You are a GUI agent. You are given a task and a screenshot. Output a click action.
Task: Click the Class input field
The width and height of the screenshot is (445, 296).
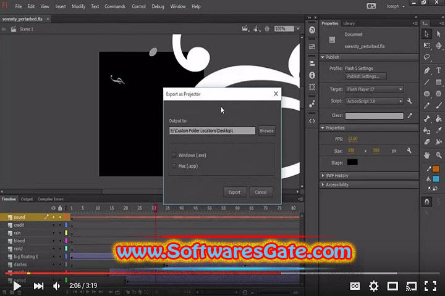tap(374, 116)
